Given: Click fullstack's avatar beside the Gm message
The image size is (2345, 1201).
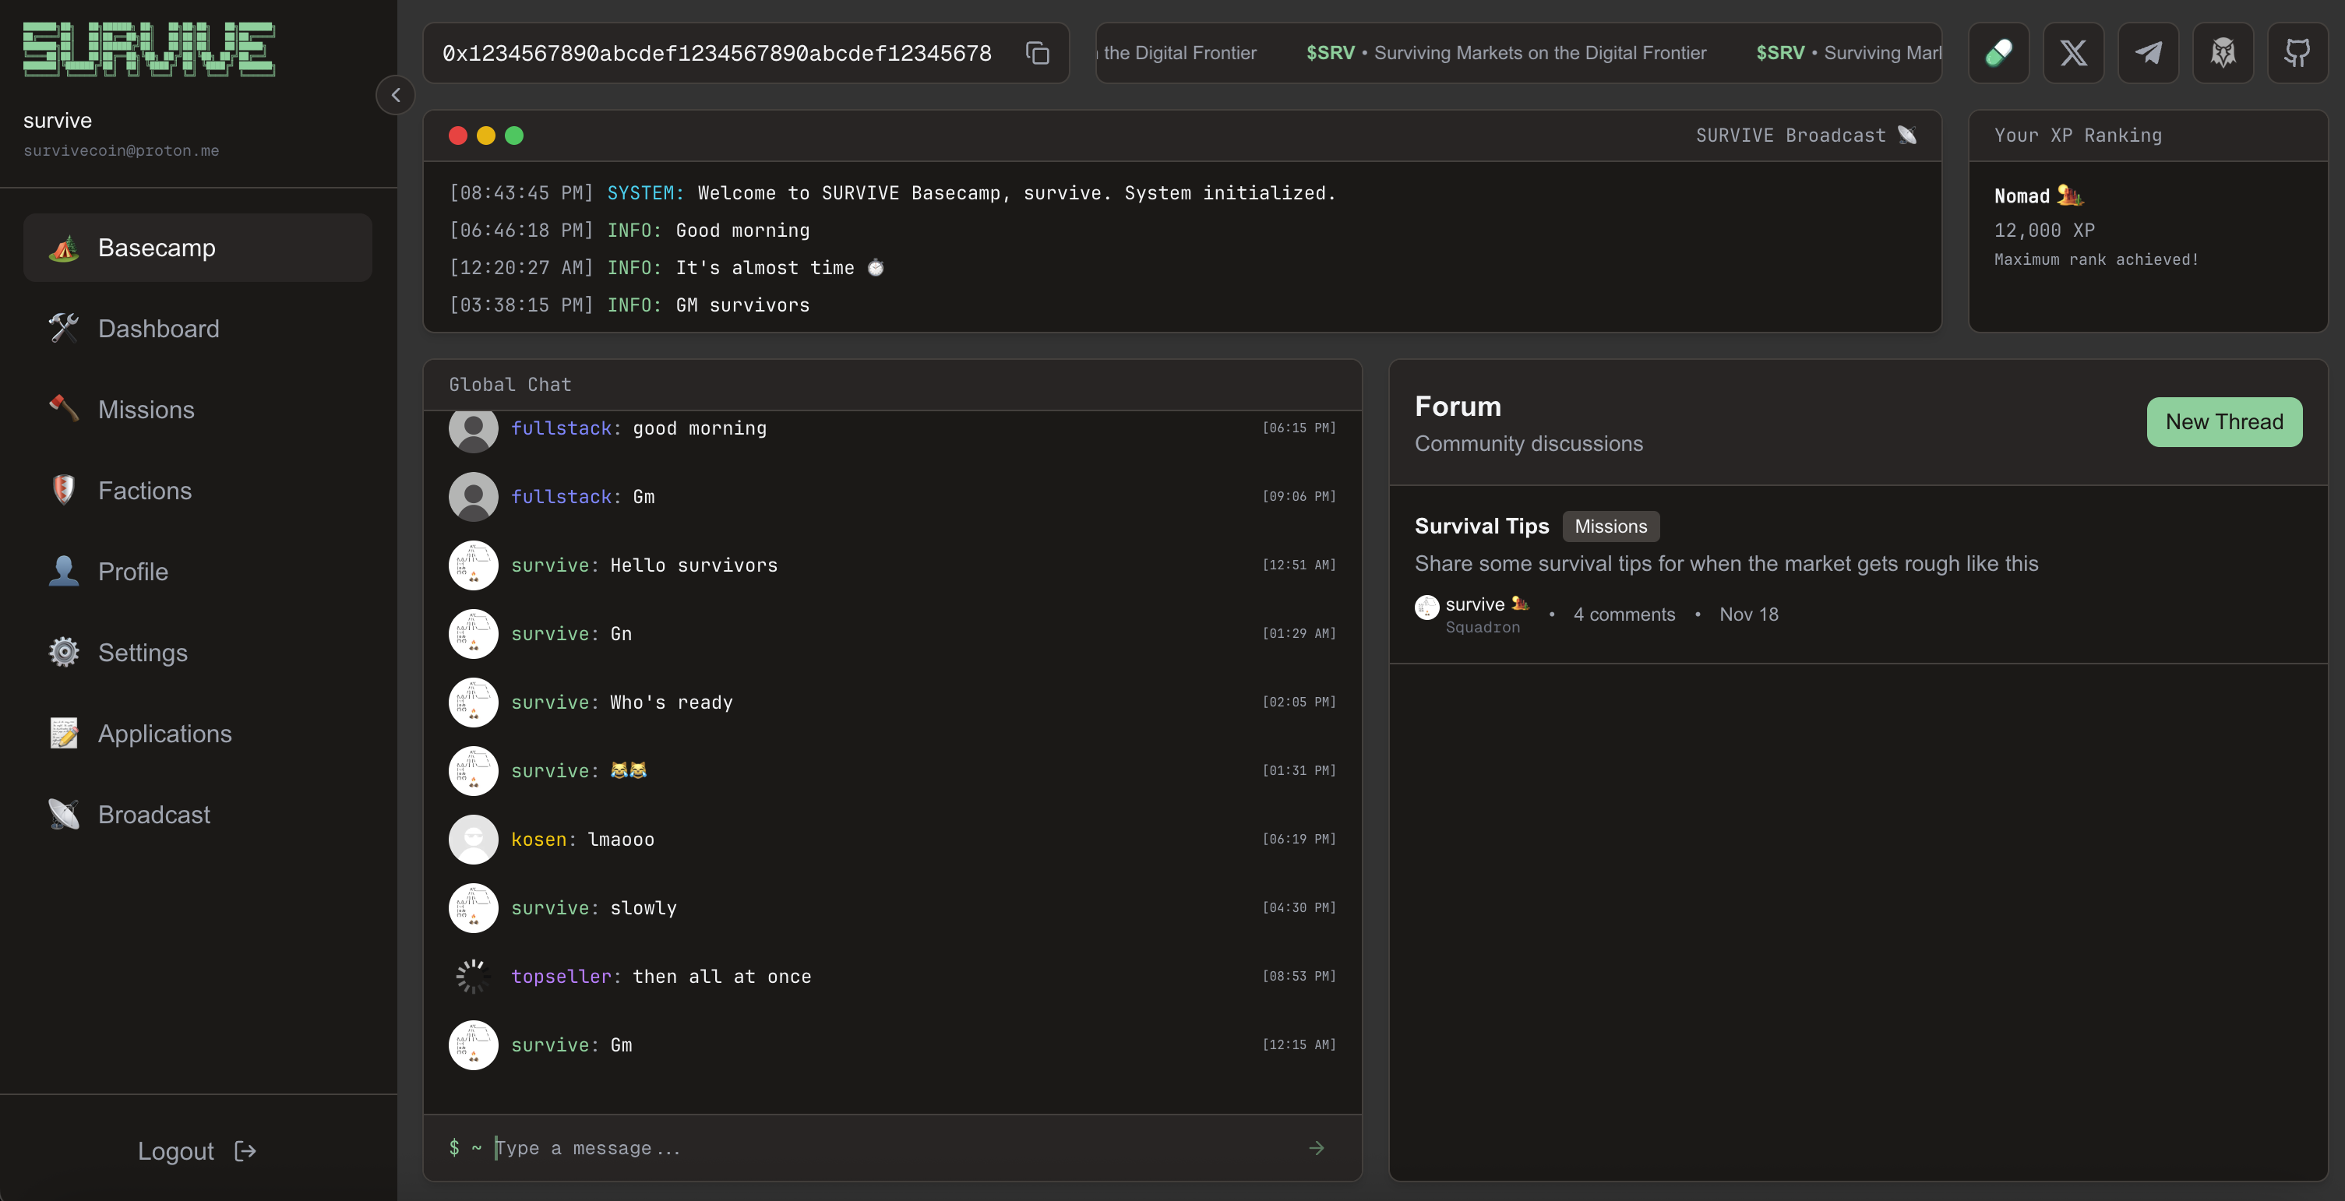Looking at the screenshot, I should coord(474,497).
